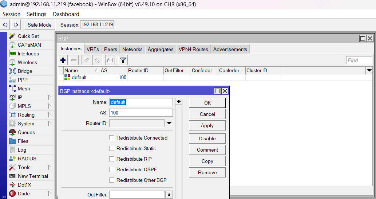This screenshot has width=376, height=199.
Task: Switch to the Advertisements tab
Action: click(x=230, y=49)
